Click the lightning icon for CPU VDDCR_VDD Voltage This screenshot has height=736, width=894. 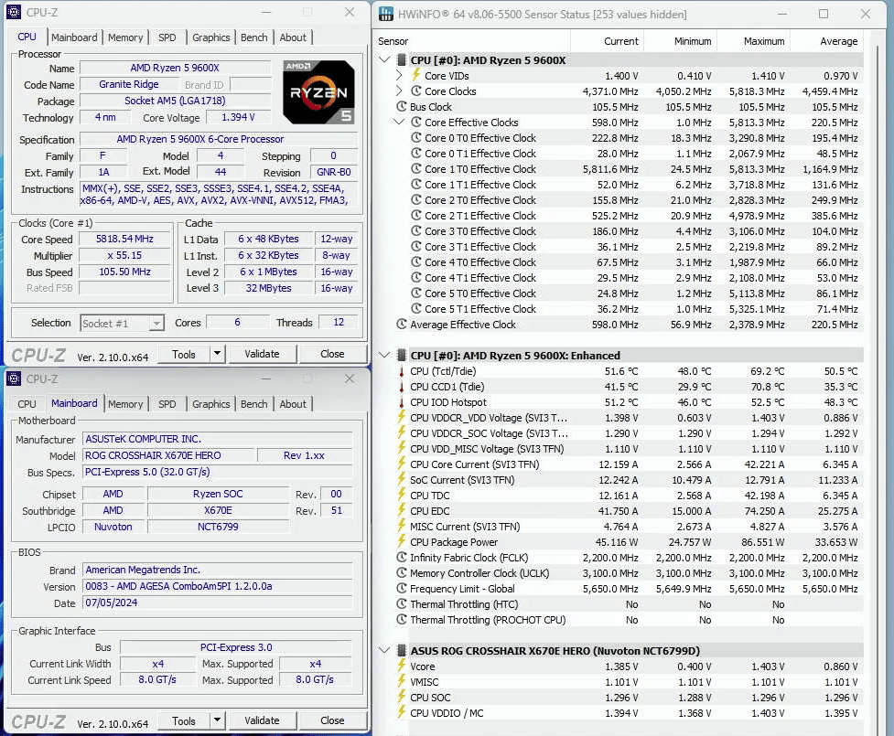(402, 417)
